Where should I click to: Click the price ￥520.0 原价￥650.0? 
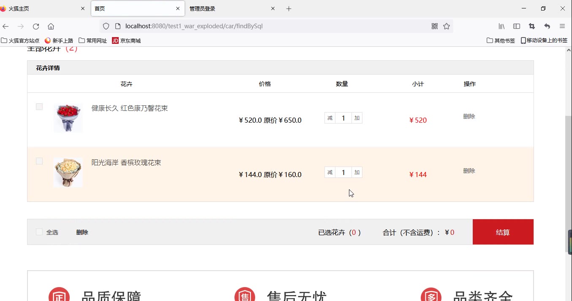coord(270,120)
